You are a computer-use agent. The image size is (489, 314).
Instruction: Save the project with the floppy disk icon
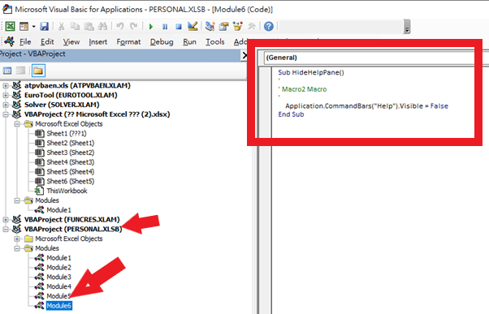click(45, 26)
